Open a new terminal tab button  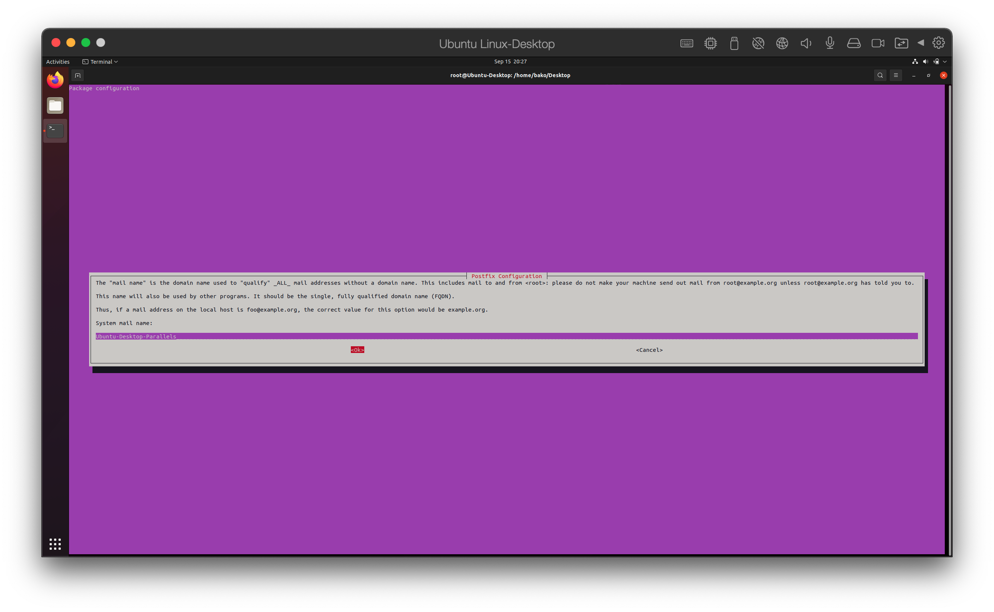point(78,75)
